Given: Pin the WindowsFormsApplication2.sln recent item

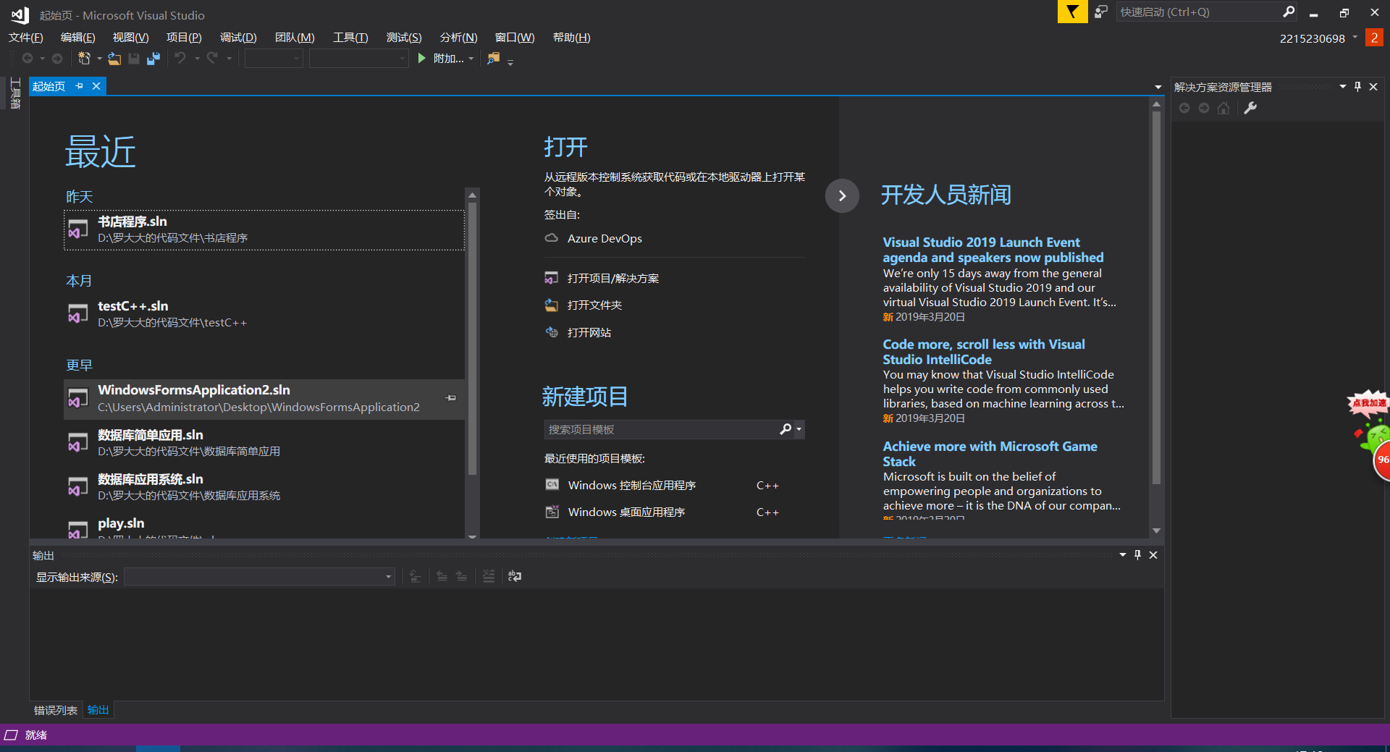Looking at the screenshot, I should (x=451, y=398).
